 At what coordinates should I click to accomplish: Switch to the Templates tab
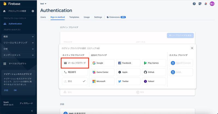pos(74,17)
